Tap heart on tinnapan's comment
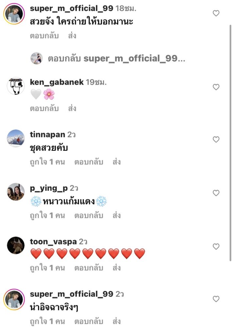 (216, 139)
